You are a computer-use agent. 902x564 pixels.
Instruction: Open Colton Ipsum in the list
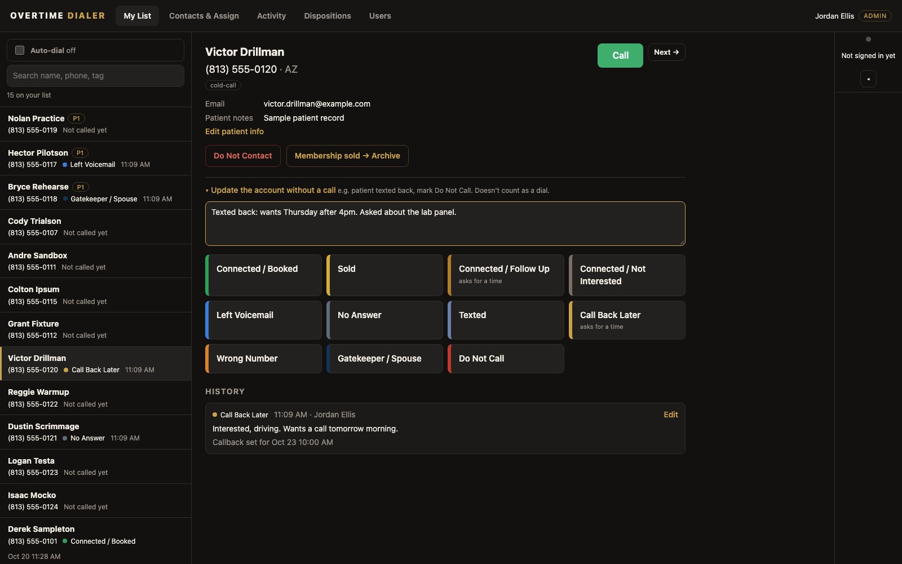[95, 295]
